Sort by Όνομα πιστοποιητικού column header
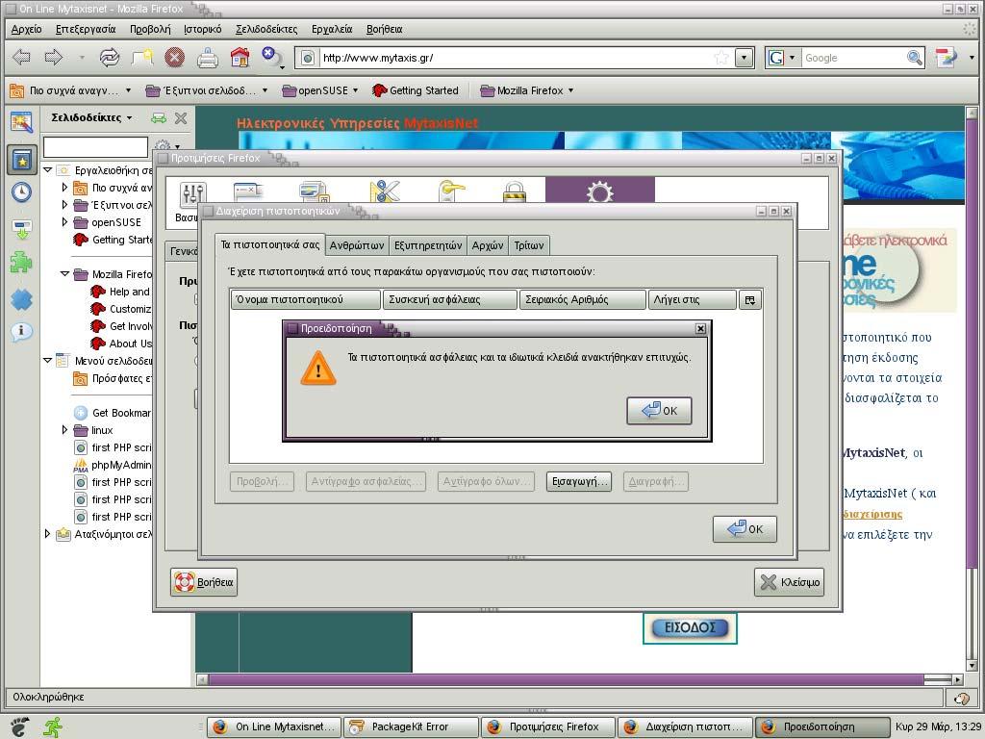The width and height of the screenshot is (985, 739). 306,300
